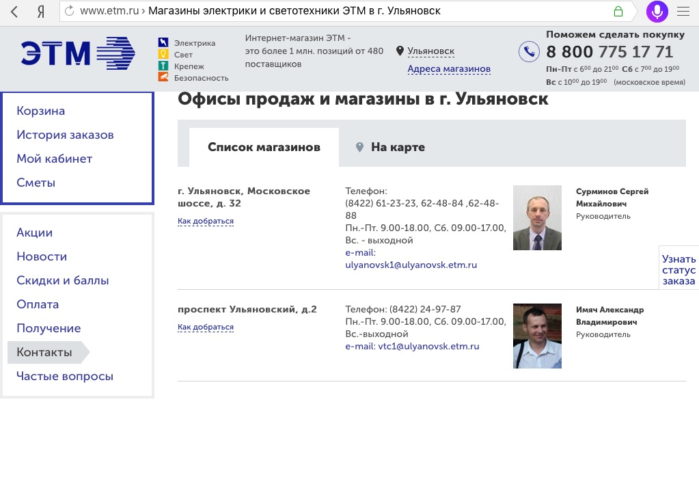Click the name Сурминов Сергей Михайлович
This screenshot has height=482, width=699.
tap(612, 198)
